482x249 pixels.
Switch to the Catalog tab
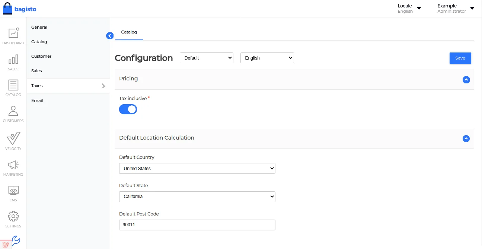coord(129,32)
